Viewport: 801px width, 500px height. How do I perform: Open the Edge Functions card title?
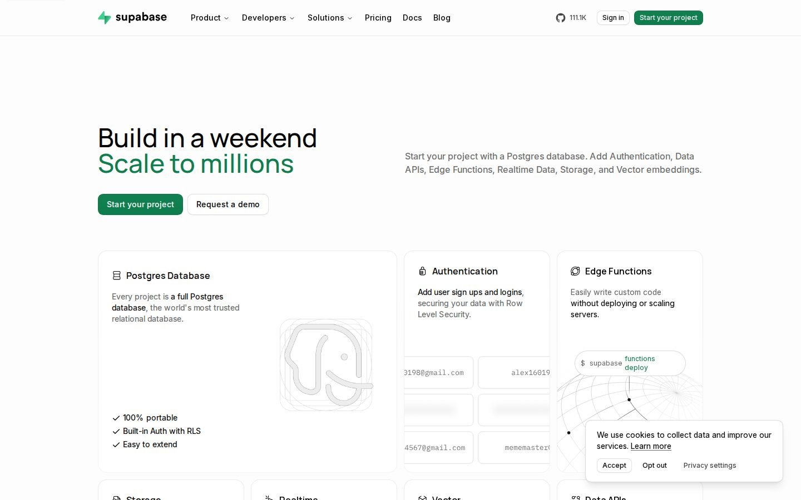(x=618, y=271)
